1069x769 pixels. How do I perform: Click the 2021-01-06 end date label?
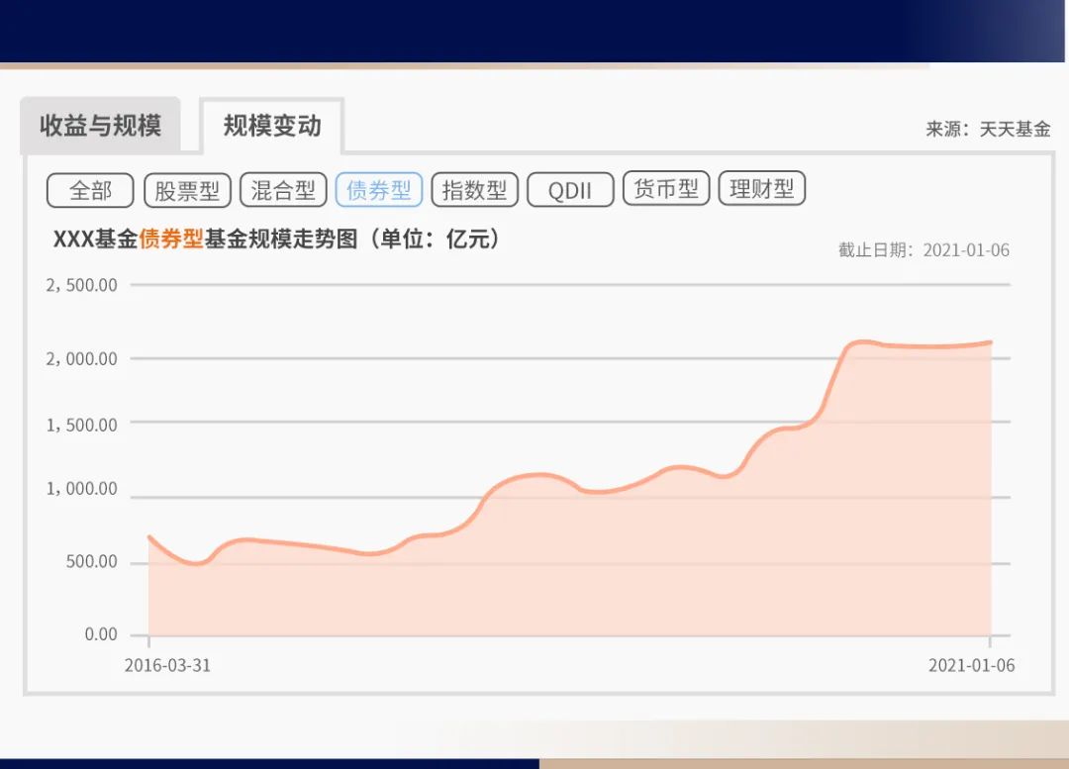click(972, 666)
